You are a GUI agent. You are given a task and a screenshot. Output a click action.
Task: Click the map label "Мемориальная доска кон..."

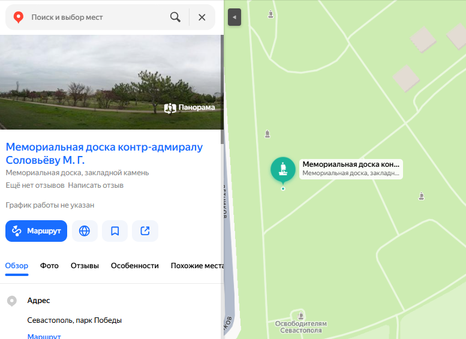tap(351, 169)
